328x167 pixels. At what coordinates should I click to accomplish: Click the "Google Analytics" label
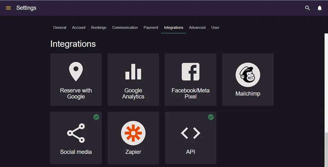click(133, 93)
